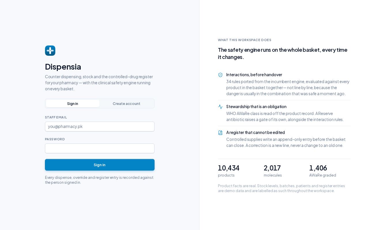
Task: Switch to the Create account tab
Action: (x=127, y=103)
